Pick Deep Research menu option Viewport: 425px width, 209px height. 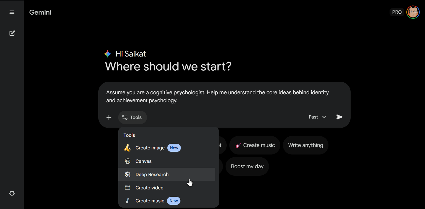152,175
